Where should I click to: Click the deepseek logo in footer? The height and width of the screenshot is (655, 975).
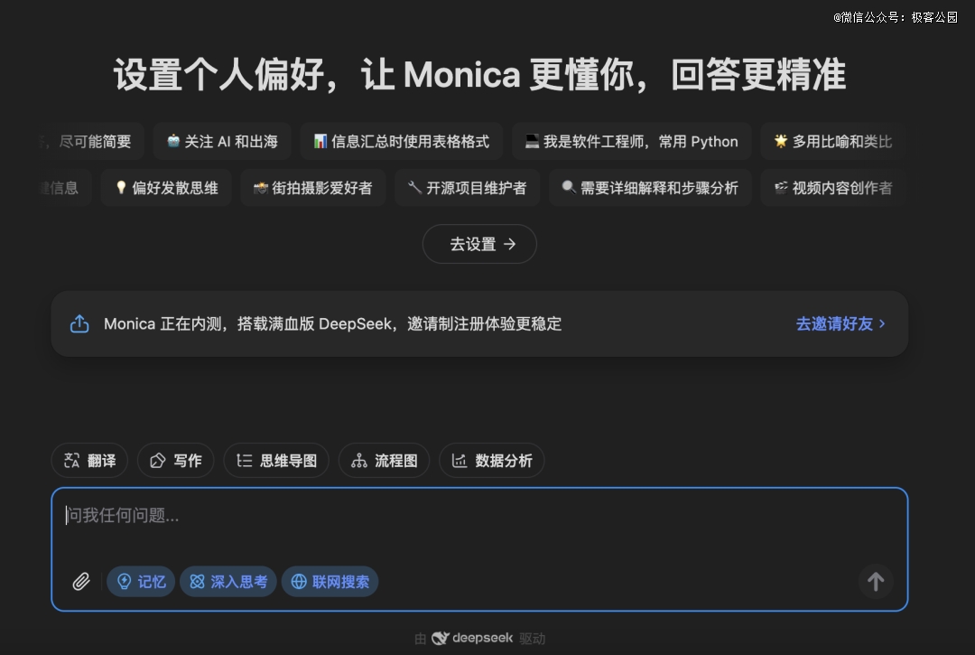point(472,638)
